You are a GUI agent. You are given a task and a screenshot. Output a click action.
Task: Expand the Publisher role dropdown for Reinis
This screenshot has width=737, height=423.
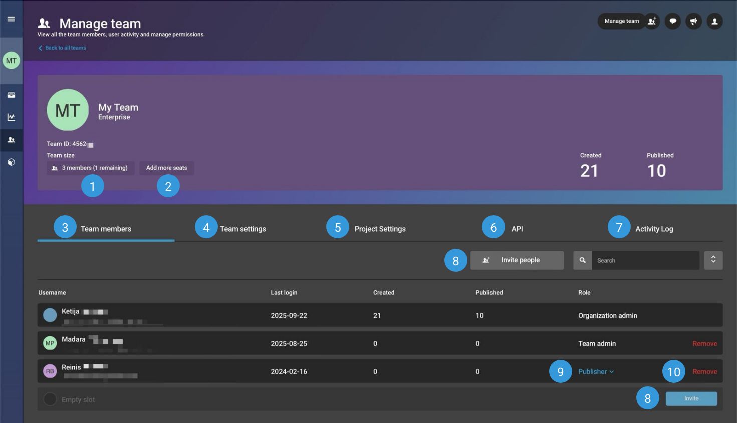(x=596, y=372)
